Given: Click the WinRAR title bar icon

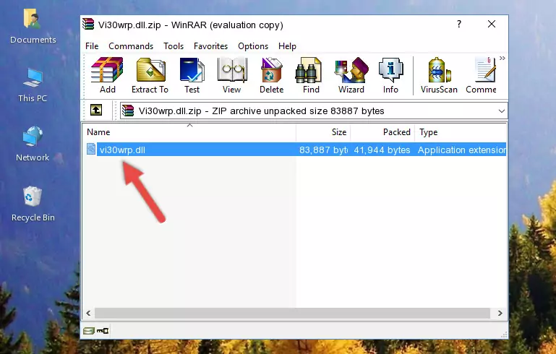Looking at the screenshot, I should (88, 25).
